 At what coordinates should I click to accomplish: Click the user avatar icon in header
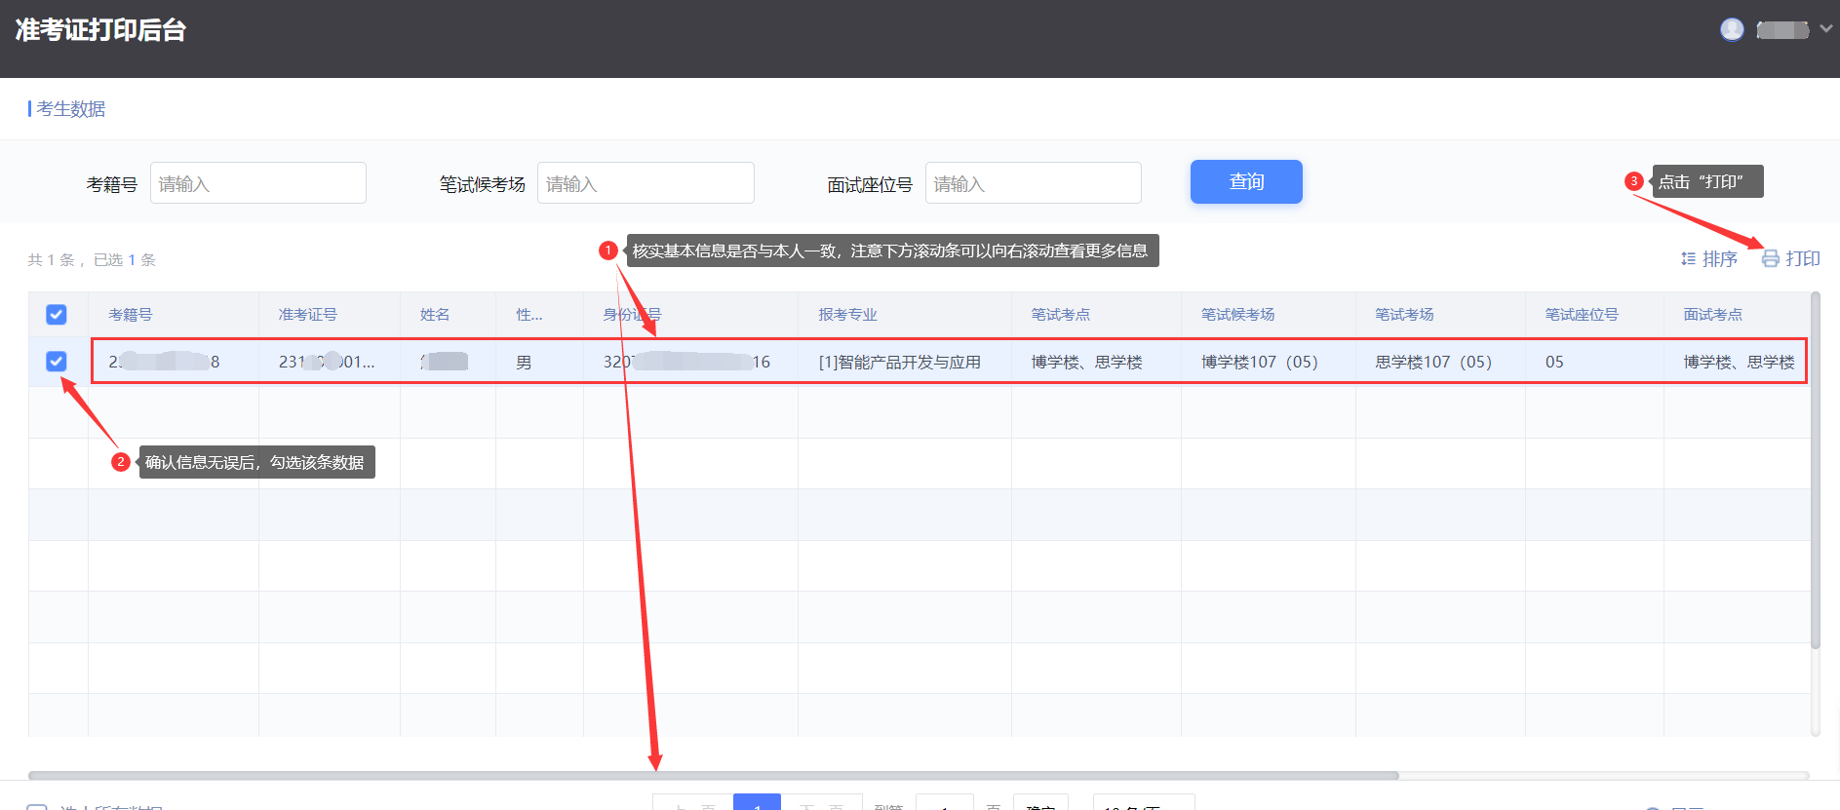pyautogui.click(x=1732, y=30)
